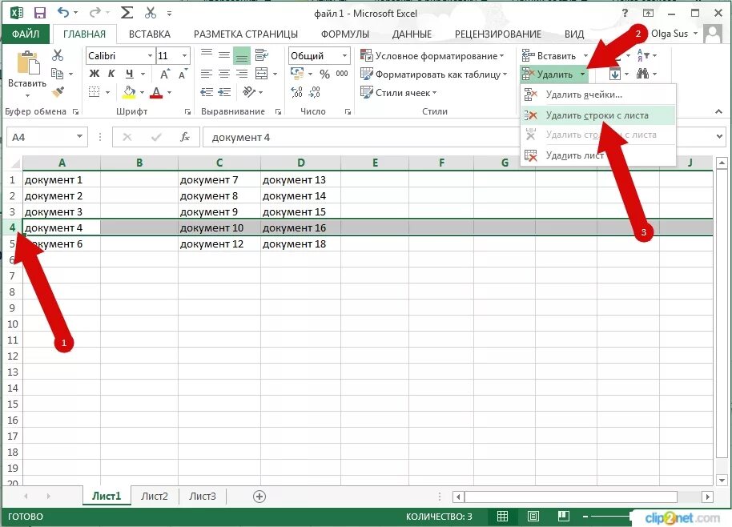This screenshot has width=732, height=527.
Task: Toggle bold Ж formatting
Action: [95, 74]
